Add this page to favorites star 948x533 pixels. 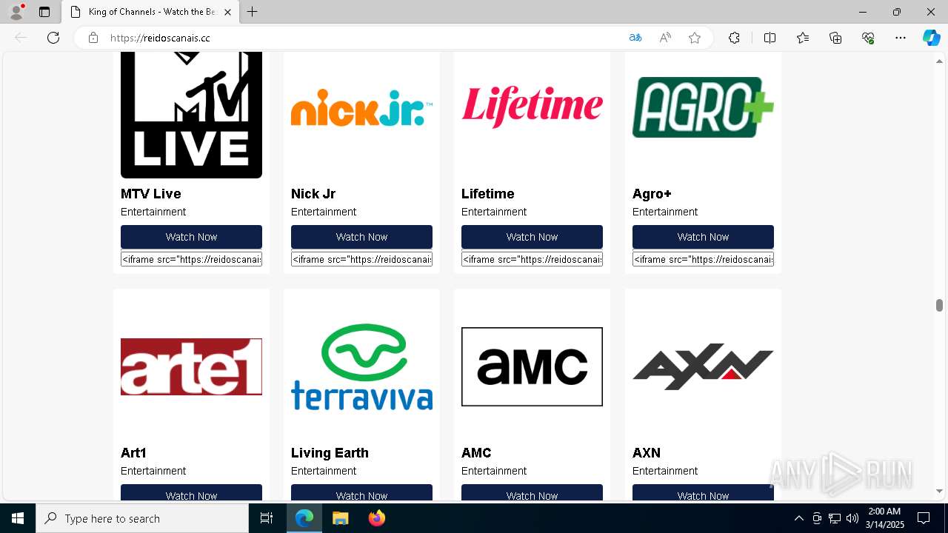(695, 38)
